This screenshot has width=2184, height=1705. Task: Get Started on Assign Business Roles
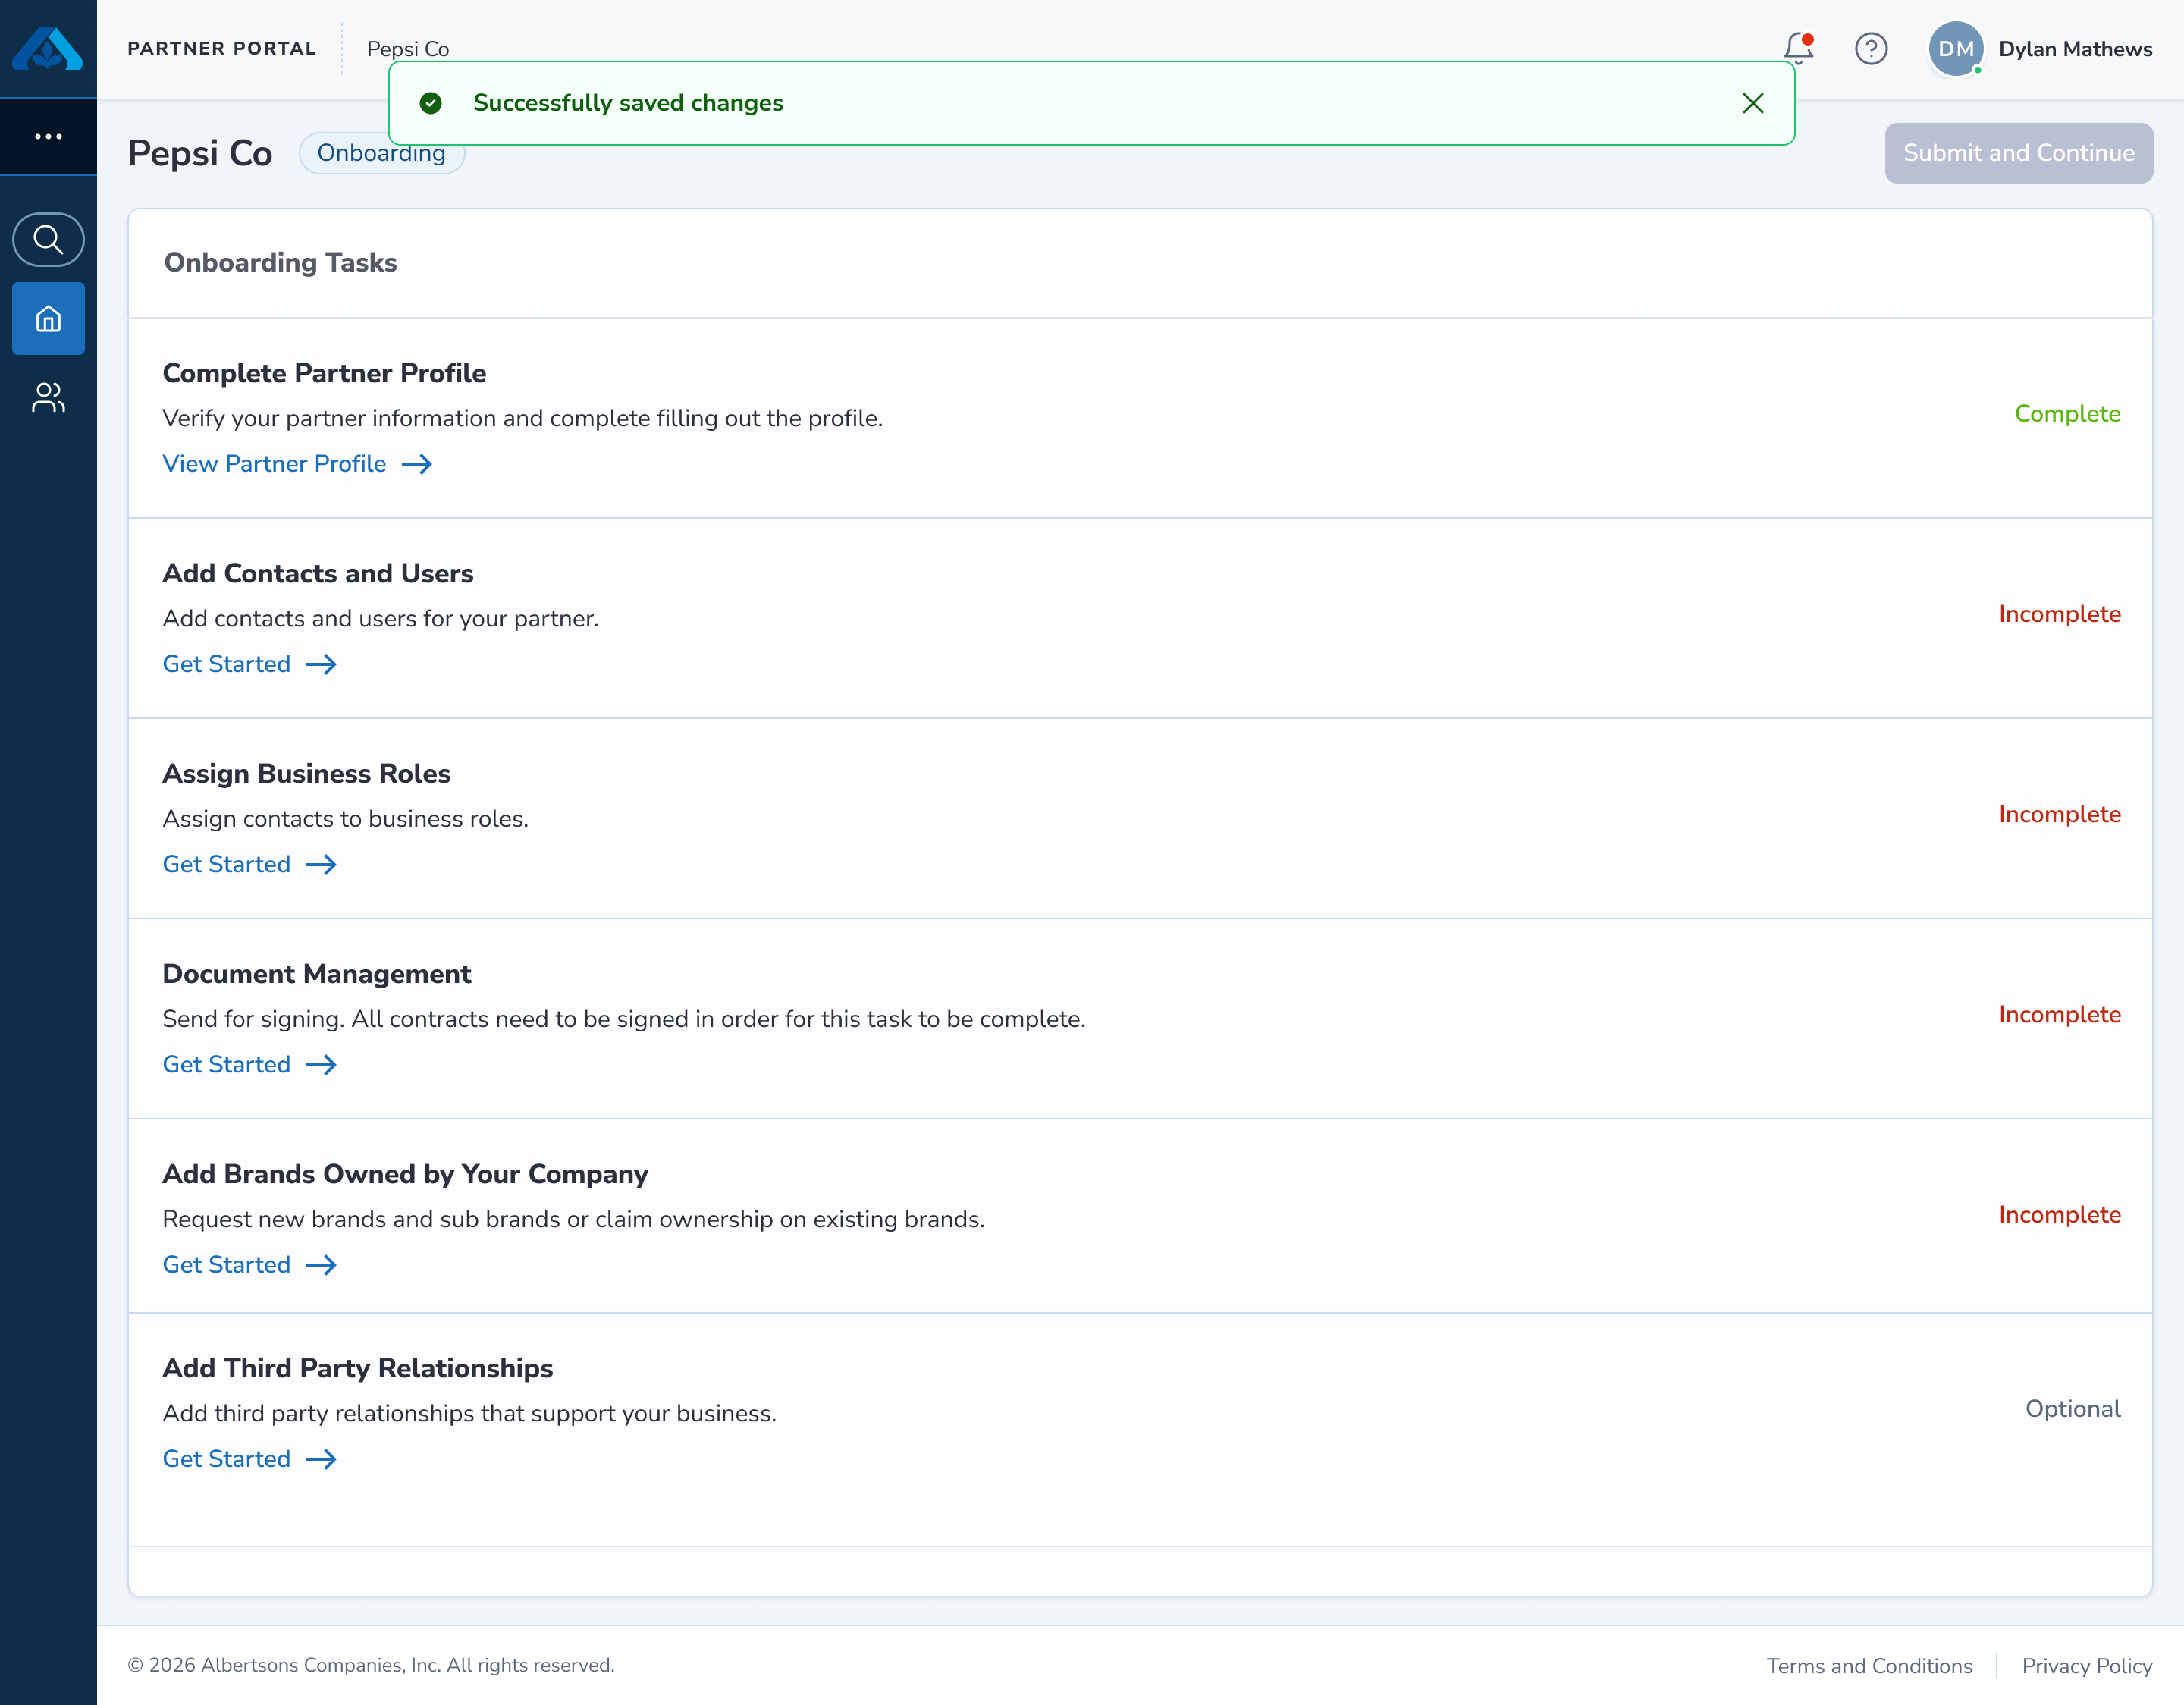(227, 864)
